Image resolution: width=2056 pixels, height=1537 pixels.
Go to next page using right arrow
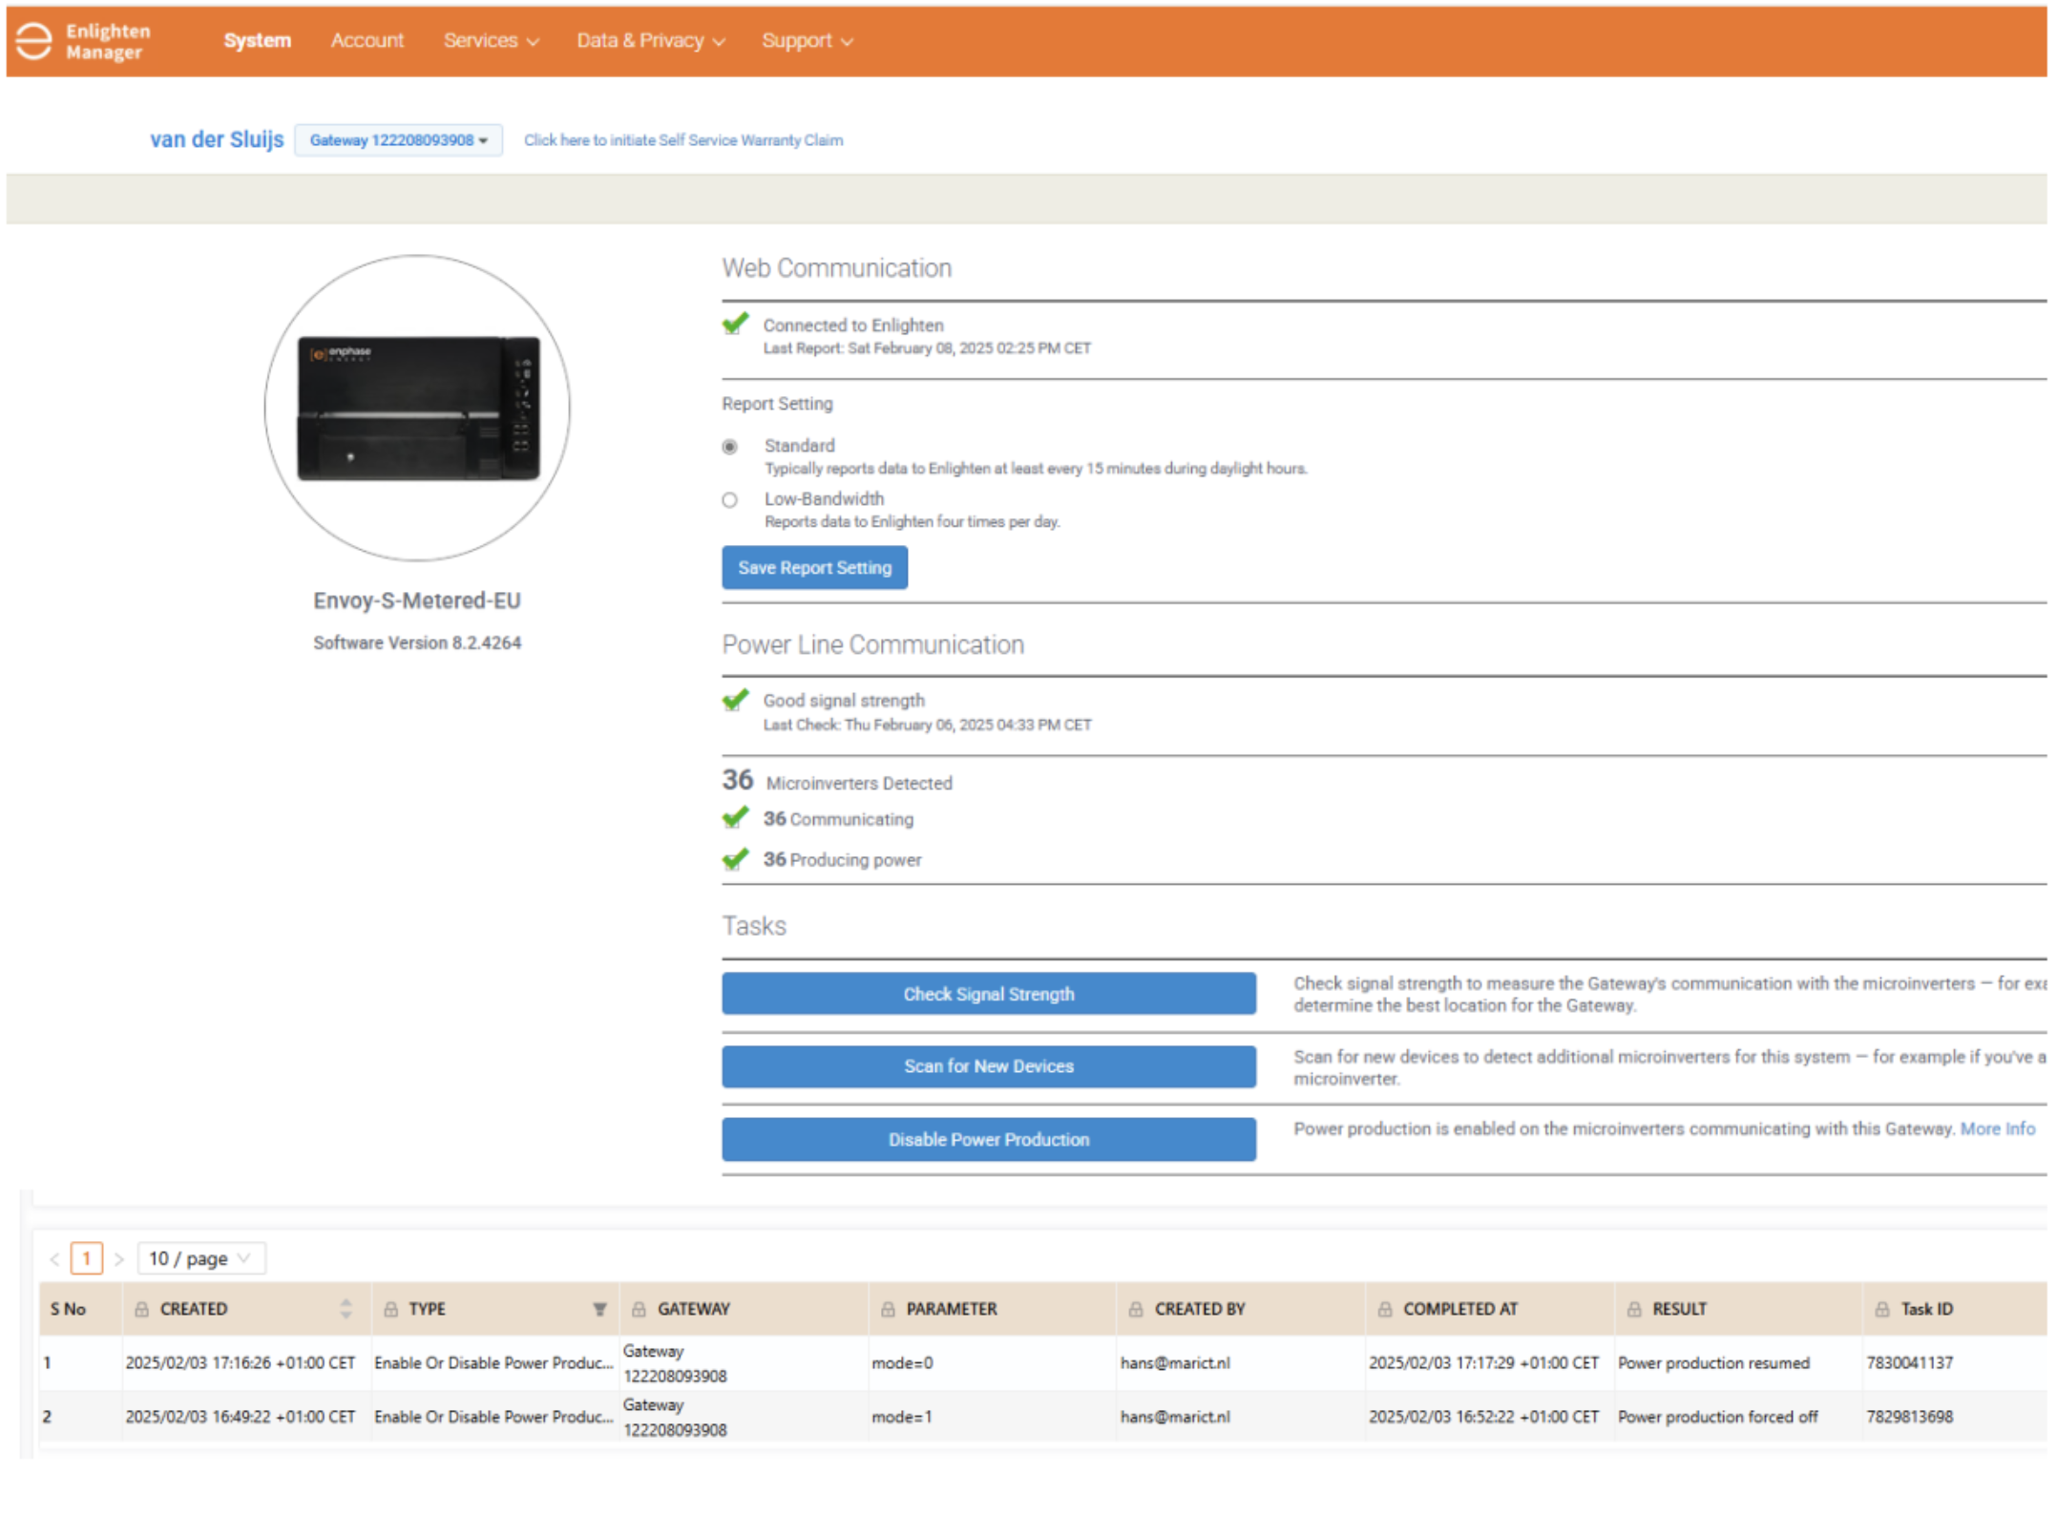(119, 1258)
